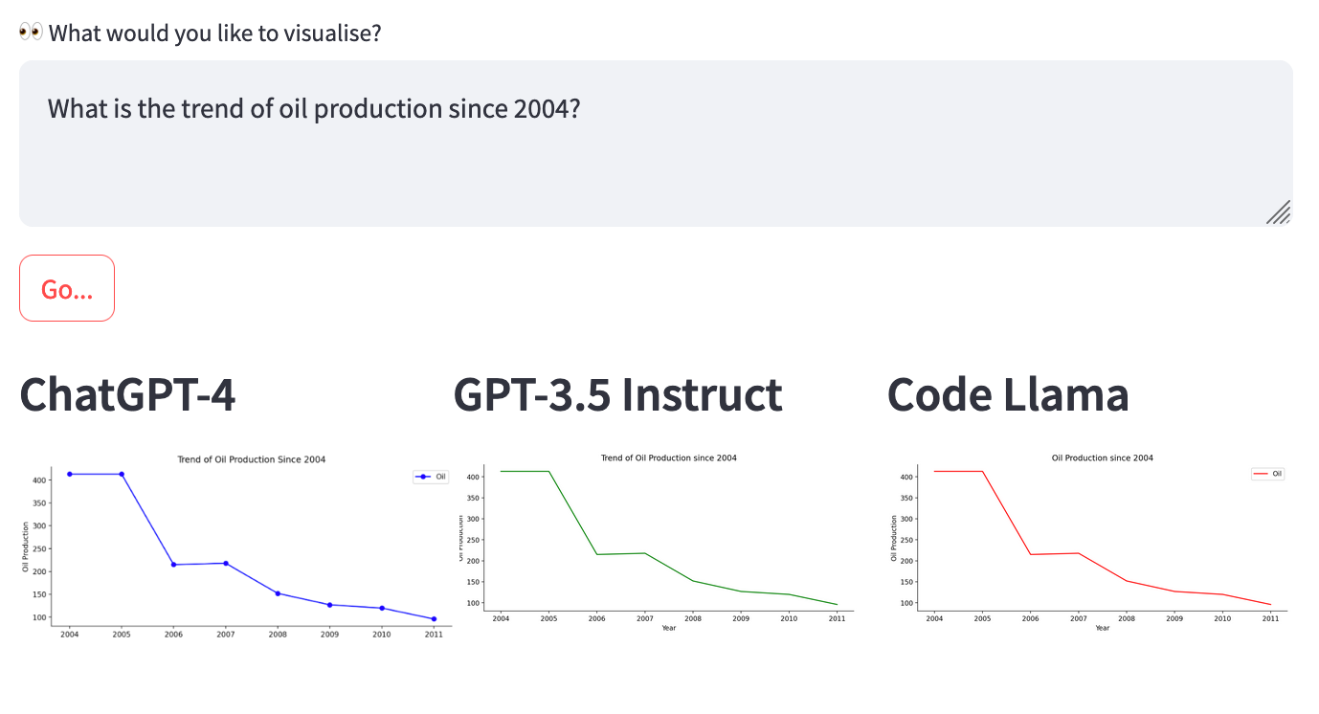Click the Oil legend in the blue chart
1319x714 pixels.
430,477
